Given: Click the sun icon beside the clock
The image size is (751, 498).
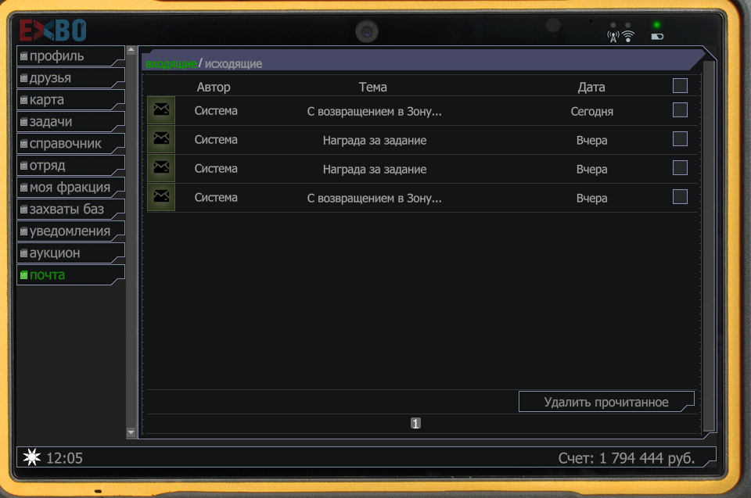Looking at the screenshot, I should pos(32,458).
